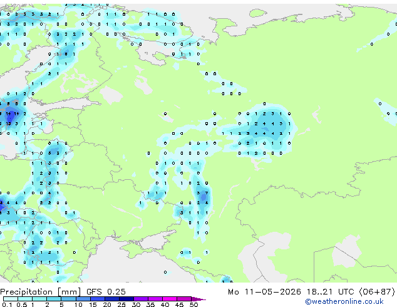Viewport: 397px width, 307px height.
Task: Pick the 15–20 mm legend swatch
Action: (x=97, y=299)
